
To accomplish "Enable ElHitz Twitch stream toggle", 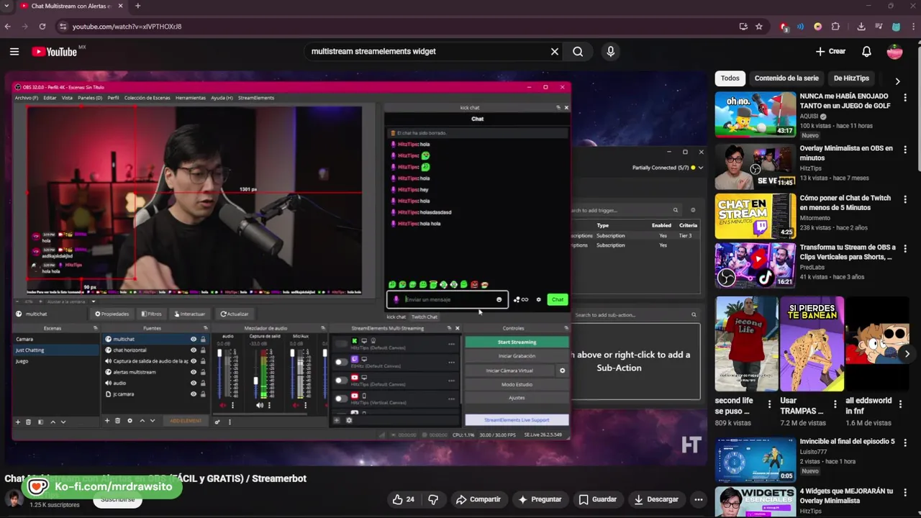I will coord(340,362).
